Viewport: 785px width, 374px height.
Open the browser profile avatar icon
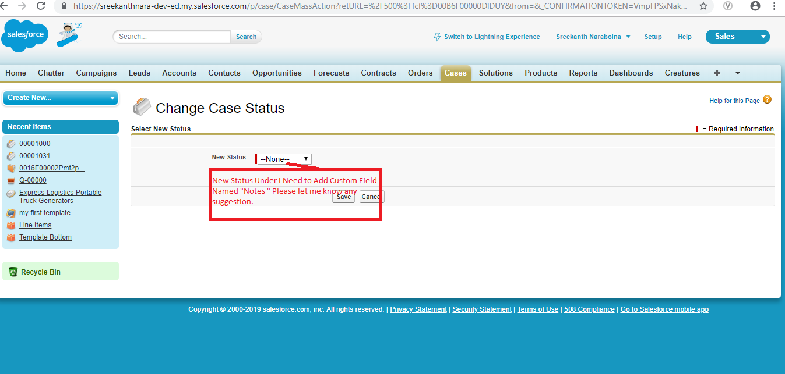pyautogui.click(x=755, y=6)
